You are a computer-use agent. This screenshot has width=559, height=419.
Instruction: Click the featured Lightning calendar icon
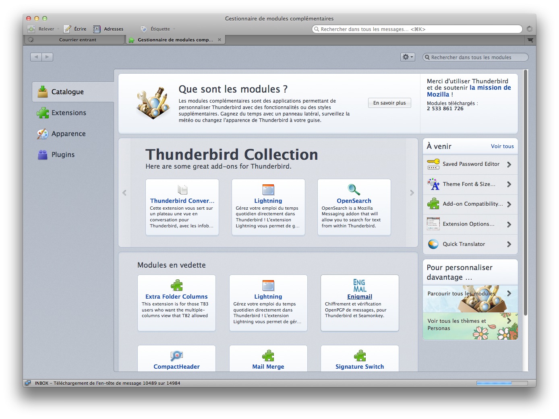[268, 285]
